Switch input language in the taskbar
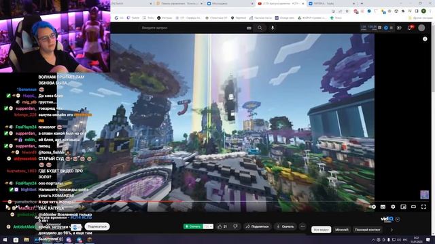 tap(405, 240)
